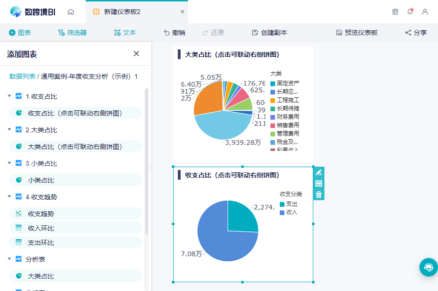Click the worksheet icon beside 4.收支趋势
The image size is (438, 291).
click(19, 196)
